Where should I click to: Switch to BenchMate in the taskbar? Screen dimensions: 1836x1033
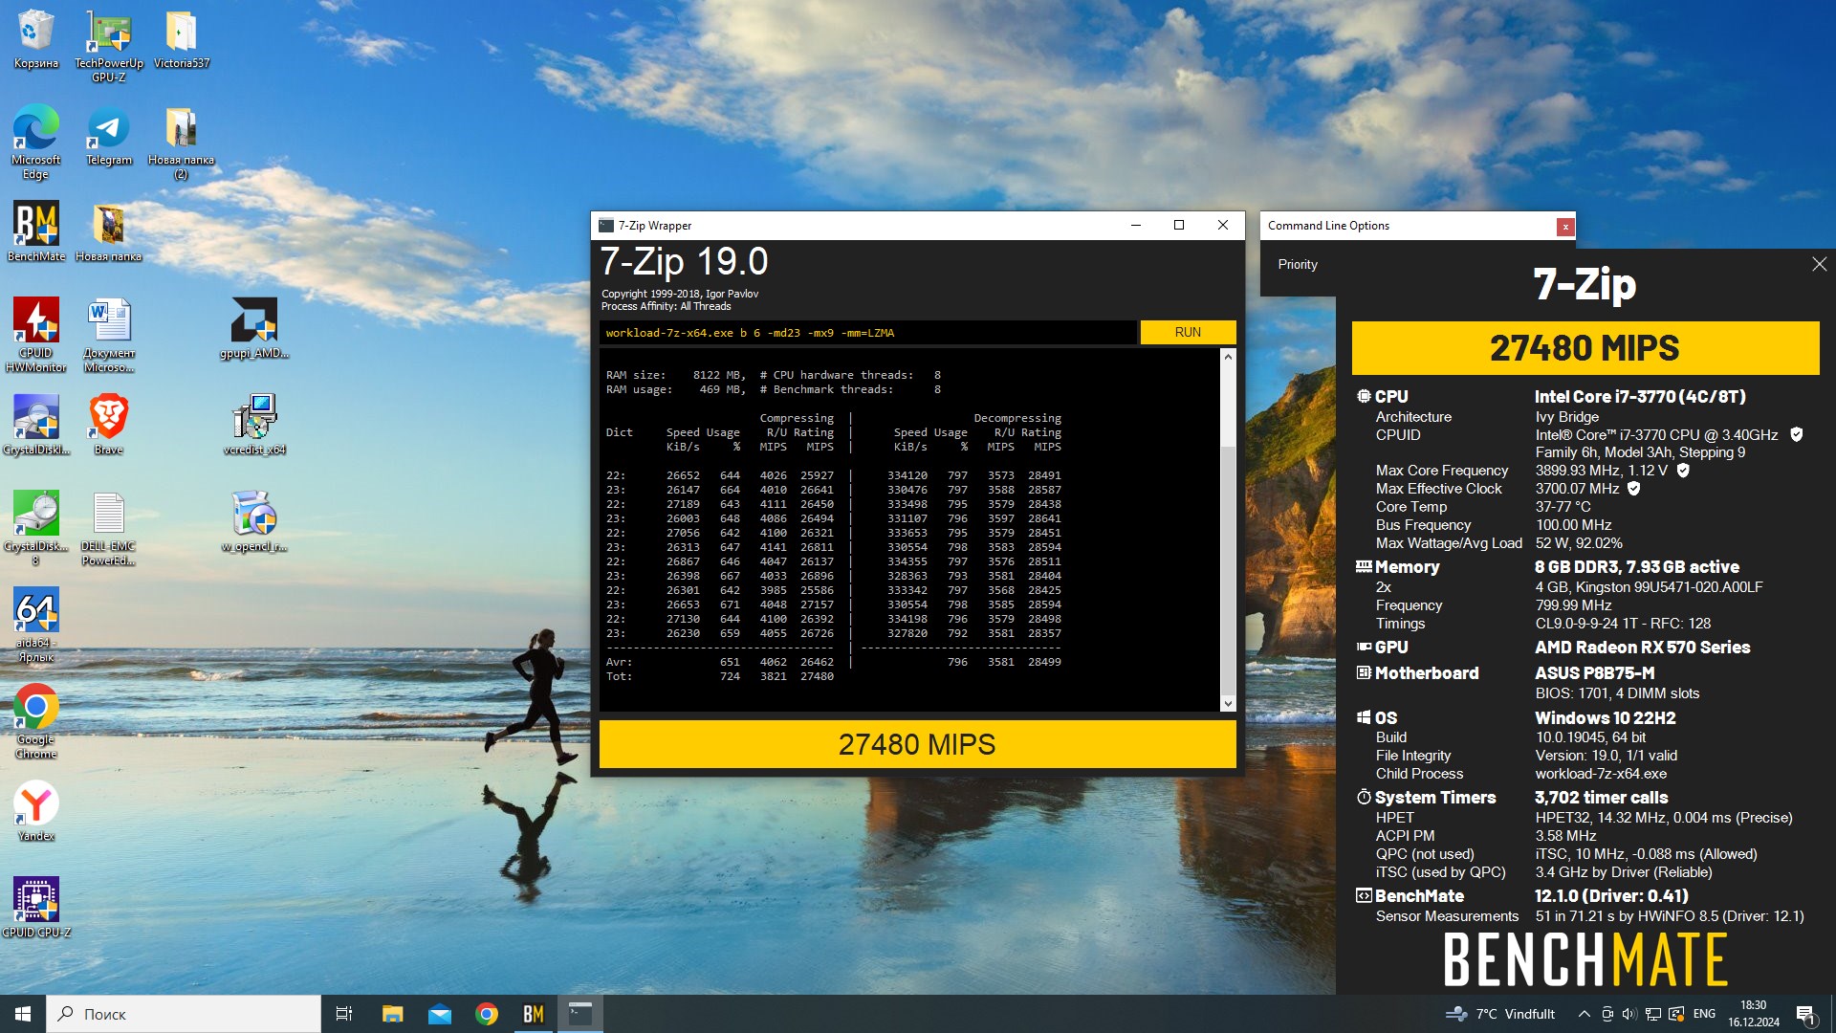(534, 1014)
